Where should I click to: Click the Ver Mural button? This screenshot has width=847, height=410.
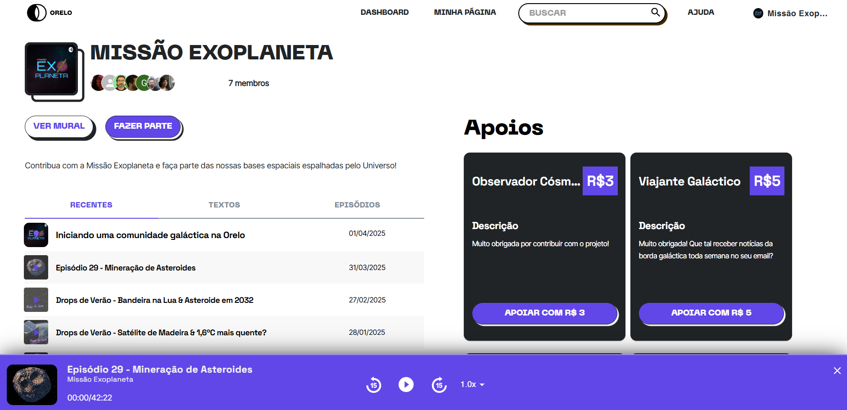[59, 126]
